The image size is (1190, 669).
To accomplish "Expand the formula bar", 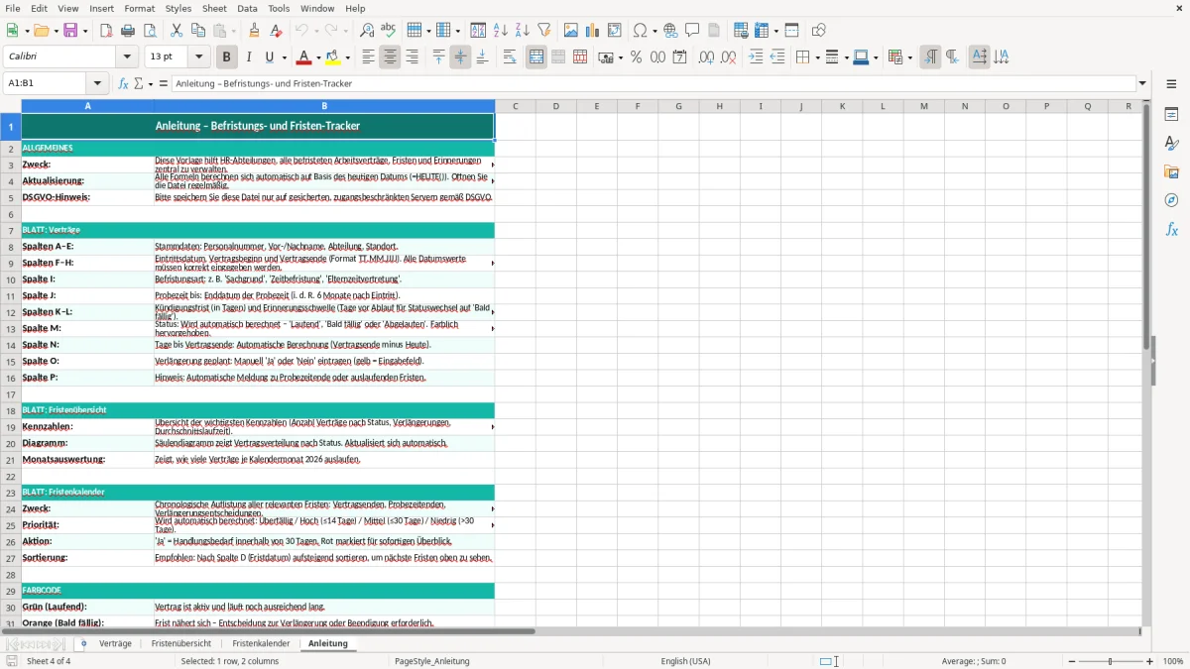I will [1142, 83].
